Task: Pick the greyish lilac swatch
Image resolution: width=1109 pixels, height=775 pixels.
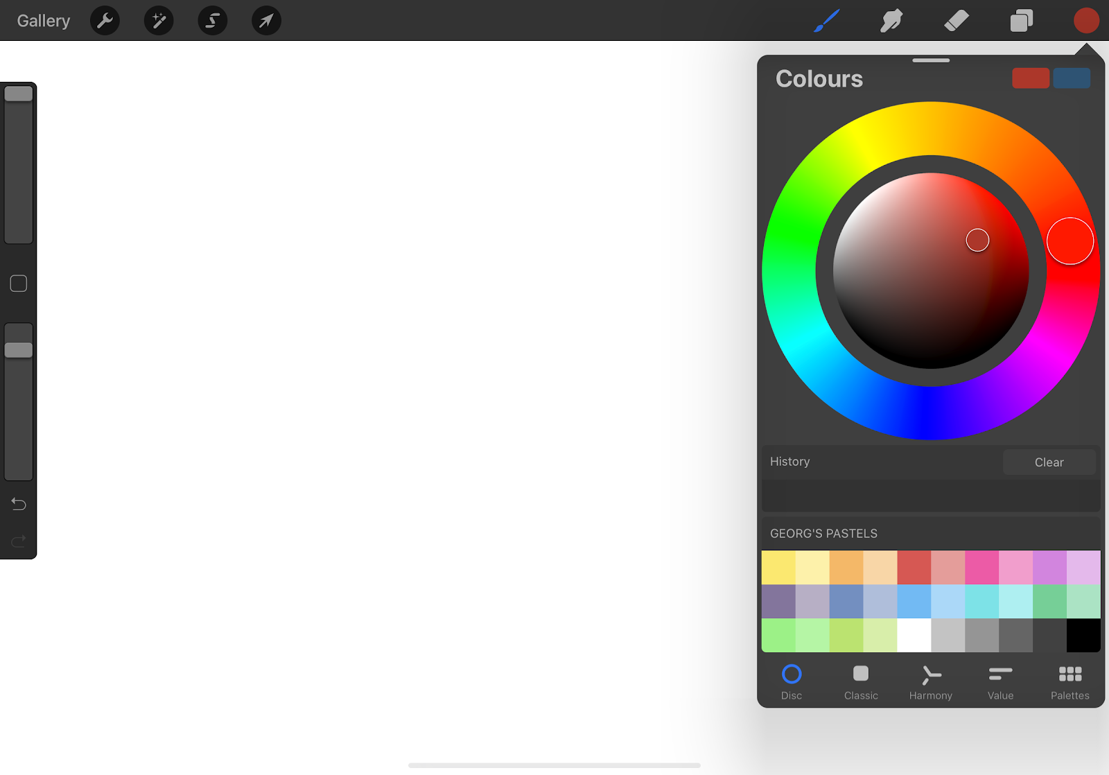Action: tap(812, 602)
